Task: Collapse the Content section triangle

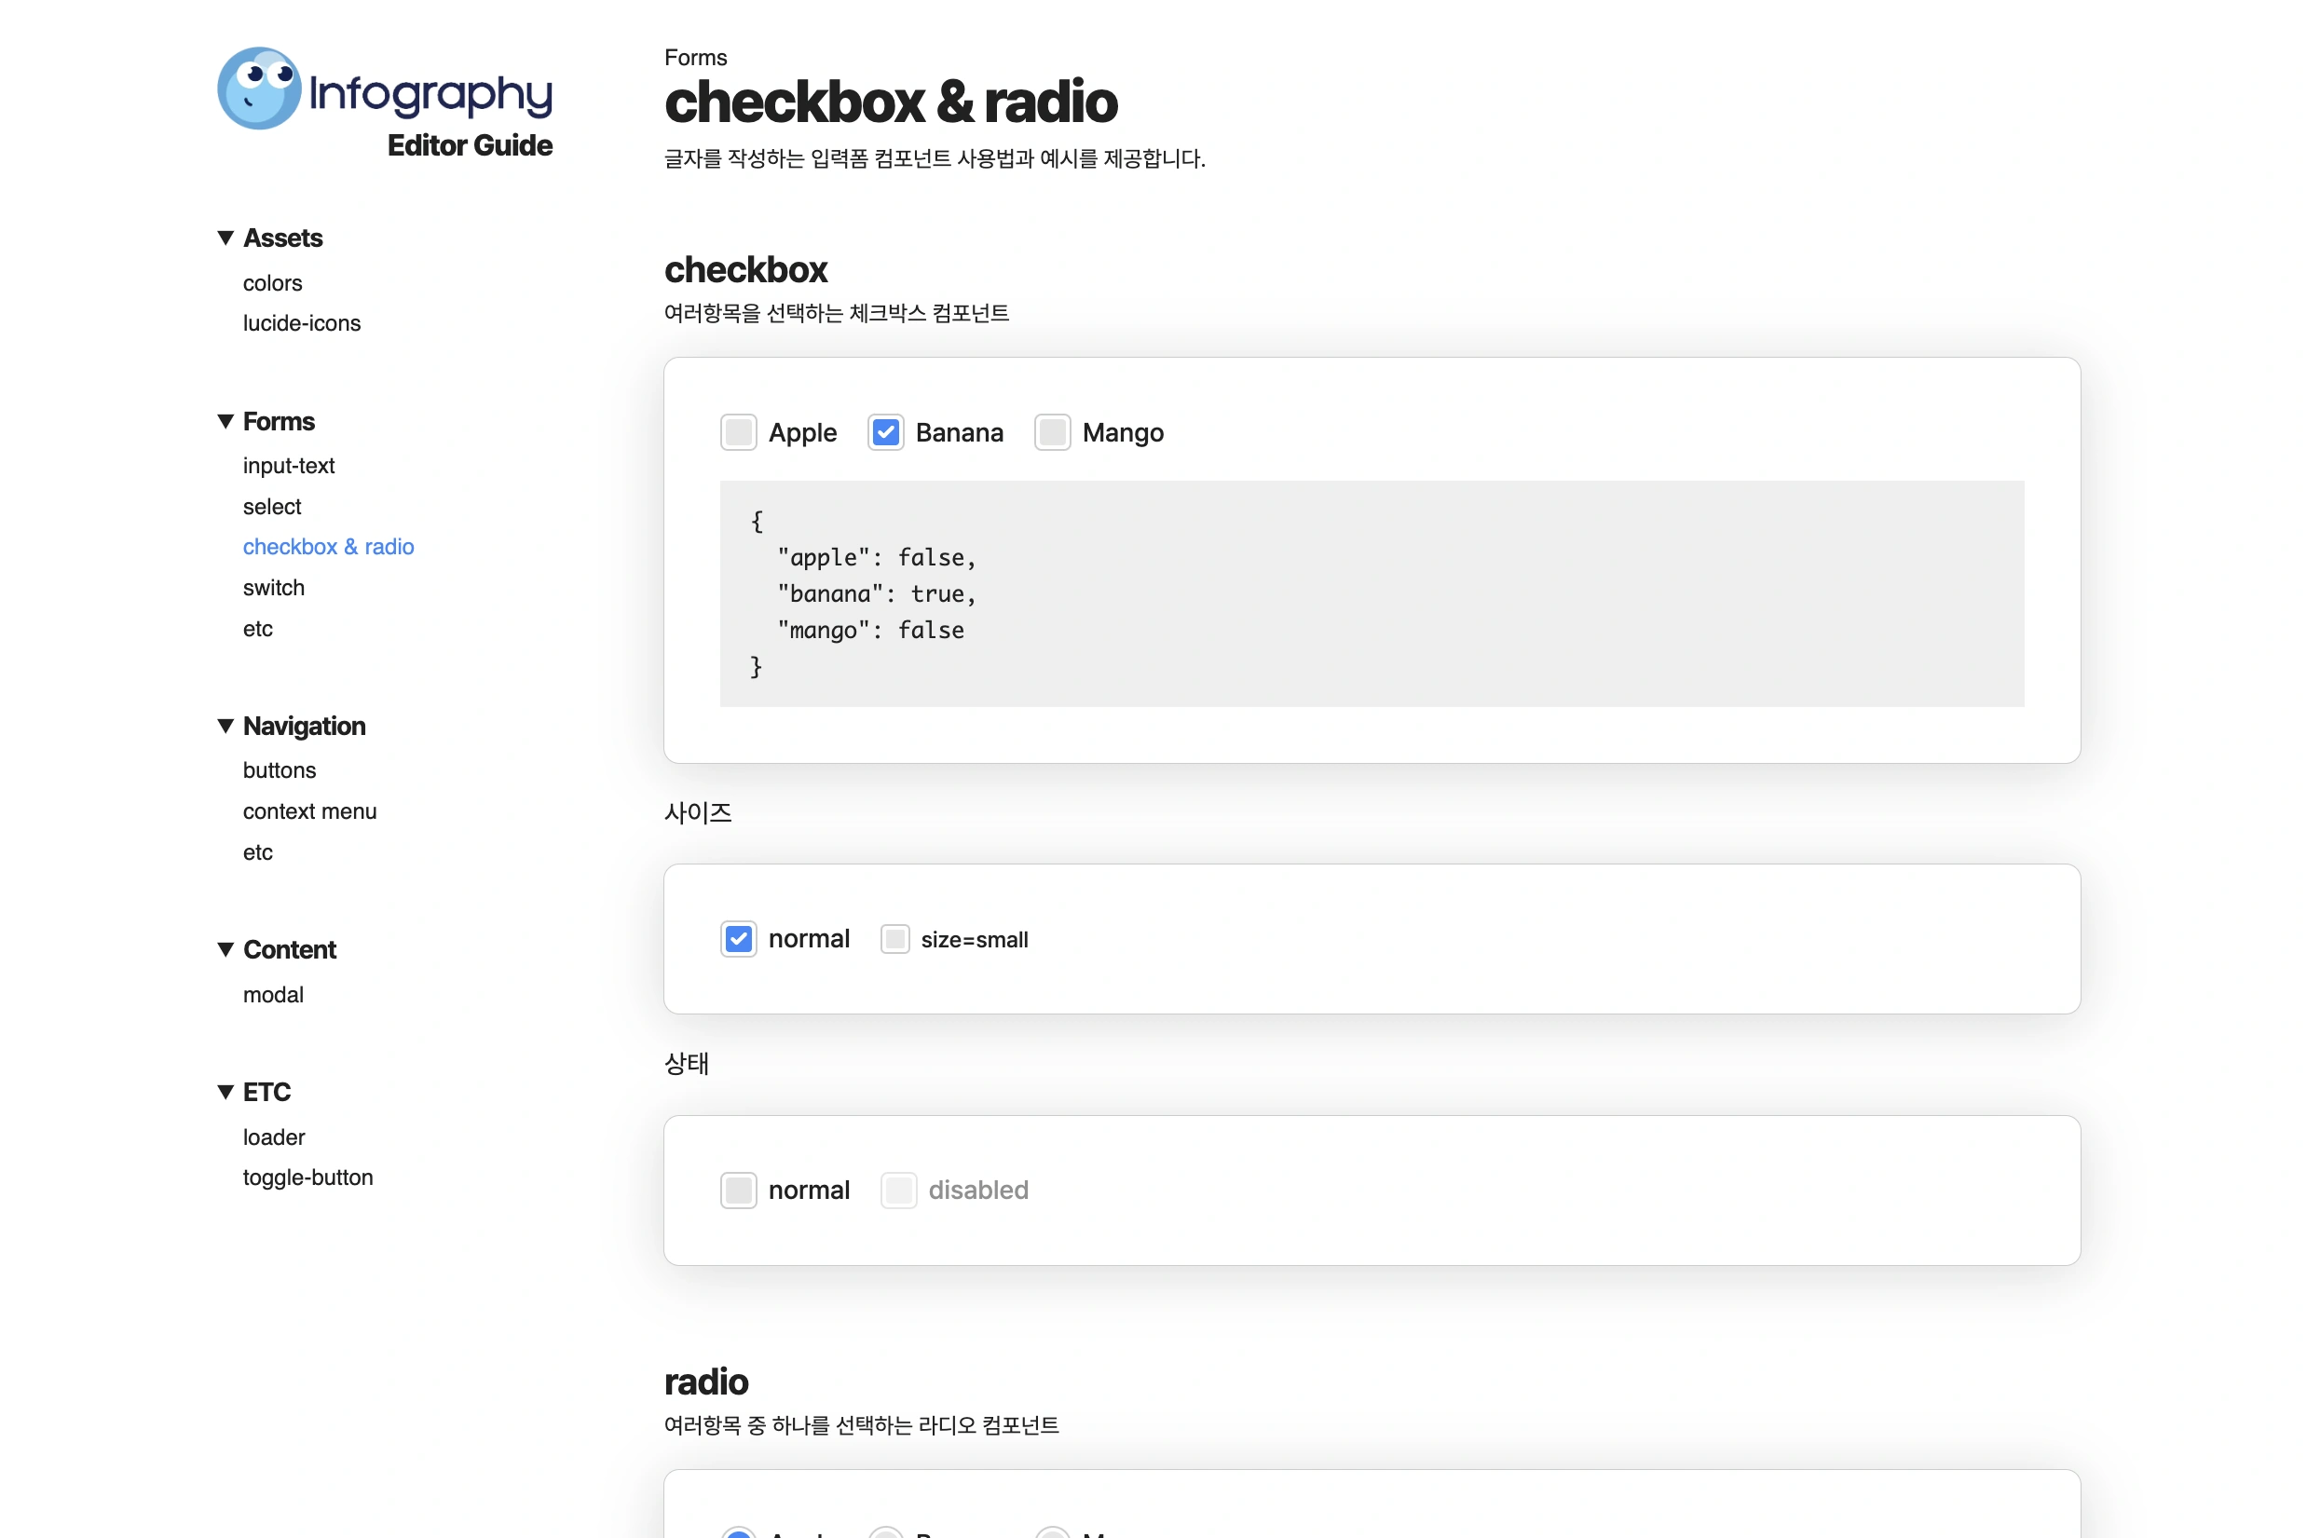Action: (225, 950)
